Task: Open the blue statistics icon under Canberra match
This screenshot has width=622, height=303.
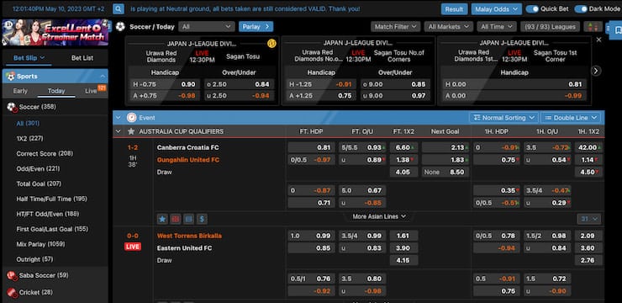Action: pyautogui.click(x=188, y=219)
